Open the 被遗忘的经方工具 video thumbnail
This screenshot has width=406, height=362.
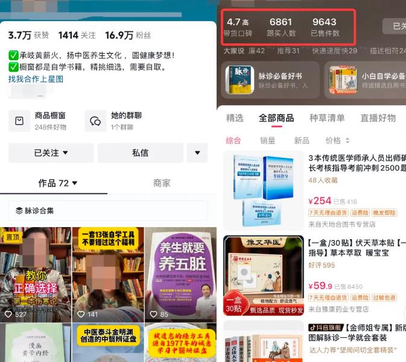point(180,343)
